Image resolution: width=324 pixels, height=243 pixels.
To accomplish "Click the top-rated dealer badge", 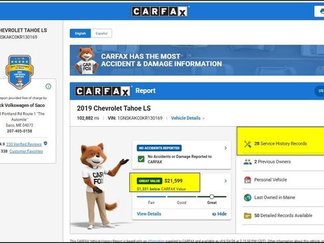I will coord(19,72).
